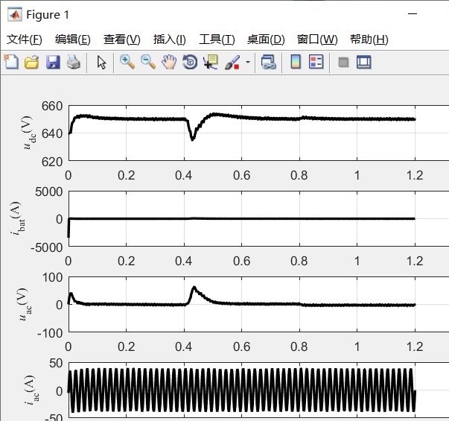Activate the Brush data tool
Image resolution: width=449 pixels, height=421 pixels.
(232, 62)
